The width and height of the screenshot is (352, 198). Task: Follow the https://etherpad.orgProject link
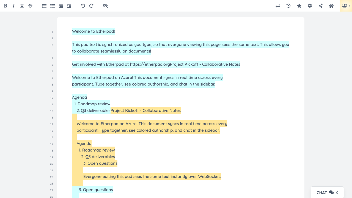tap(157, 64)
